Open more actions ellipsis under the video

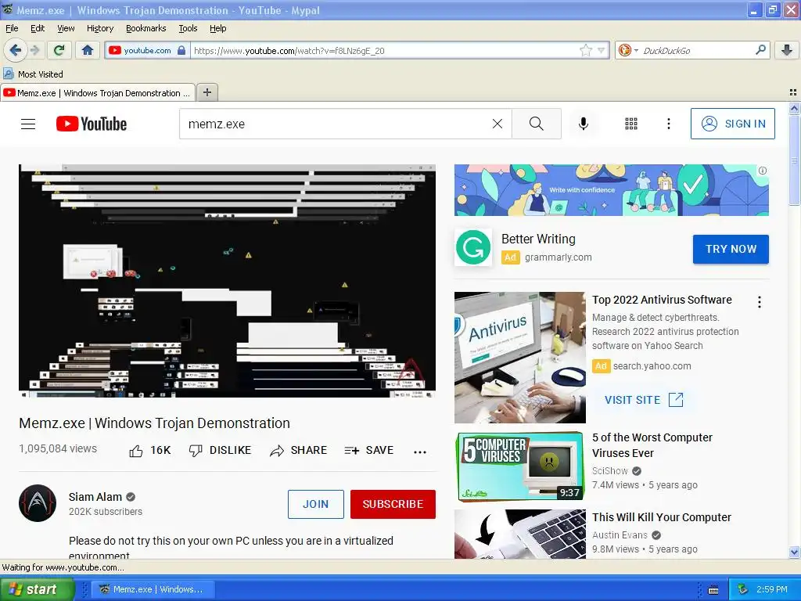coord(420,452)
